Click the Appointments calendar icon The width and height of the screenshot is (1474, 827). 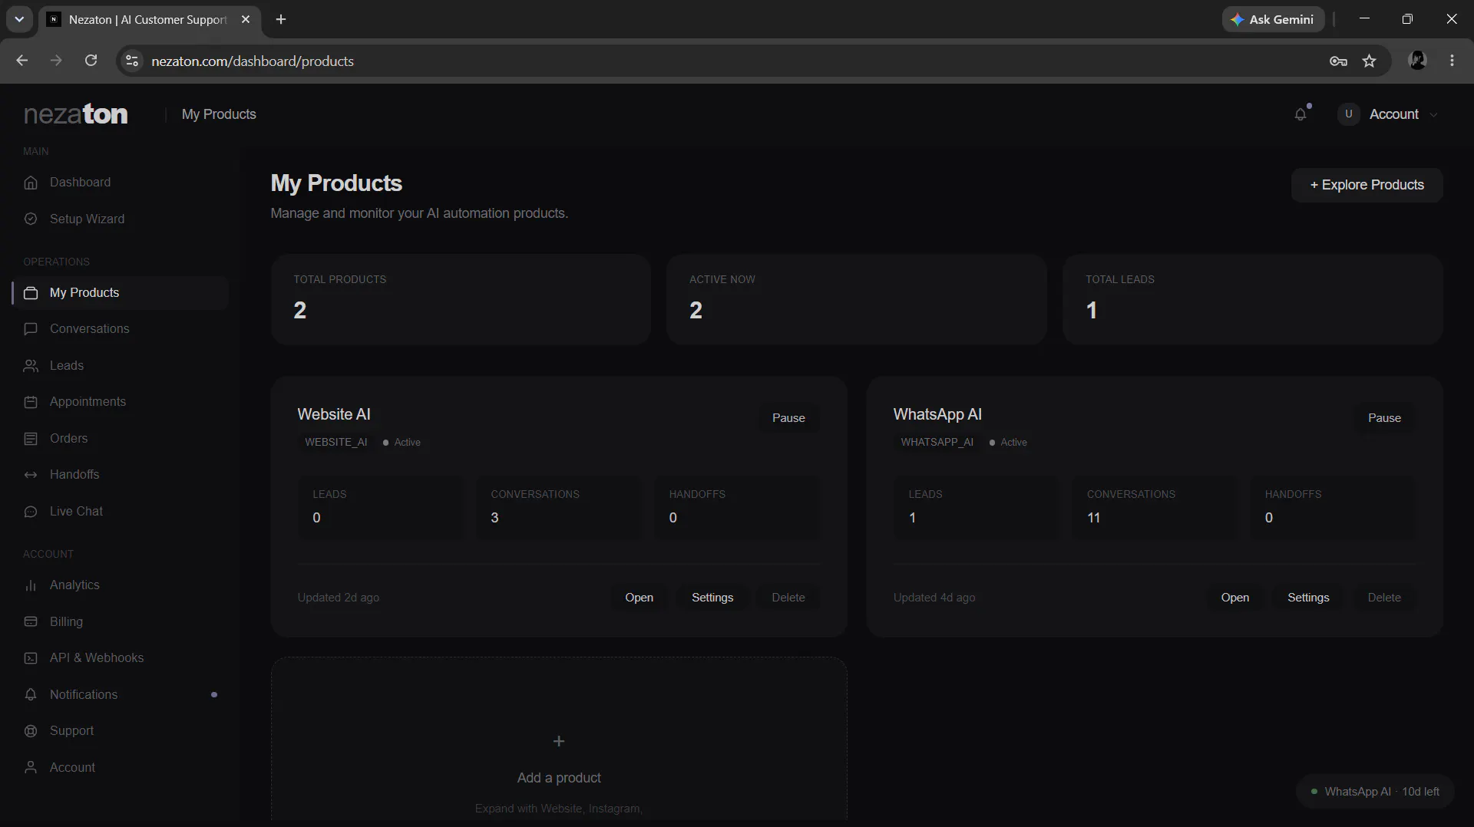[x=31, y=402]
